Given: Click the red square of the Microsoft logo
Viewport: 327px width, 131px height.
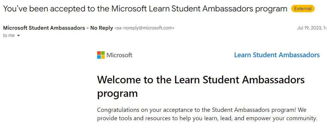Looking at the screenshot, I should pyautogui.click(x=99, y=53).
